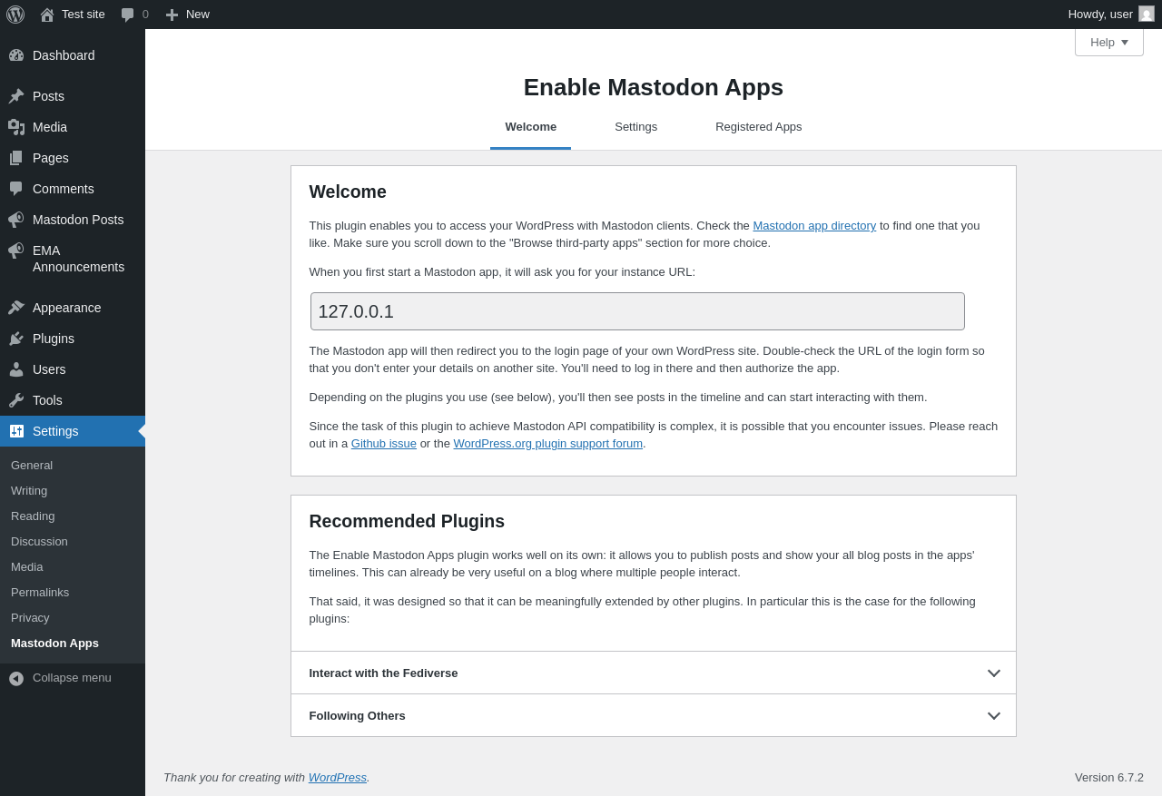This screenshot has height=796, width=1162.
Task: Follow the Mastodon app directory link
Action: (814, 225)
